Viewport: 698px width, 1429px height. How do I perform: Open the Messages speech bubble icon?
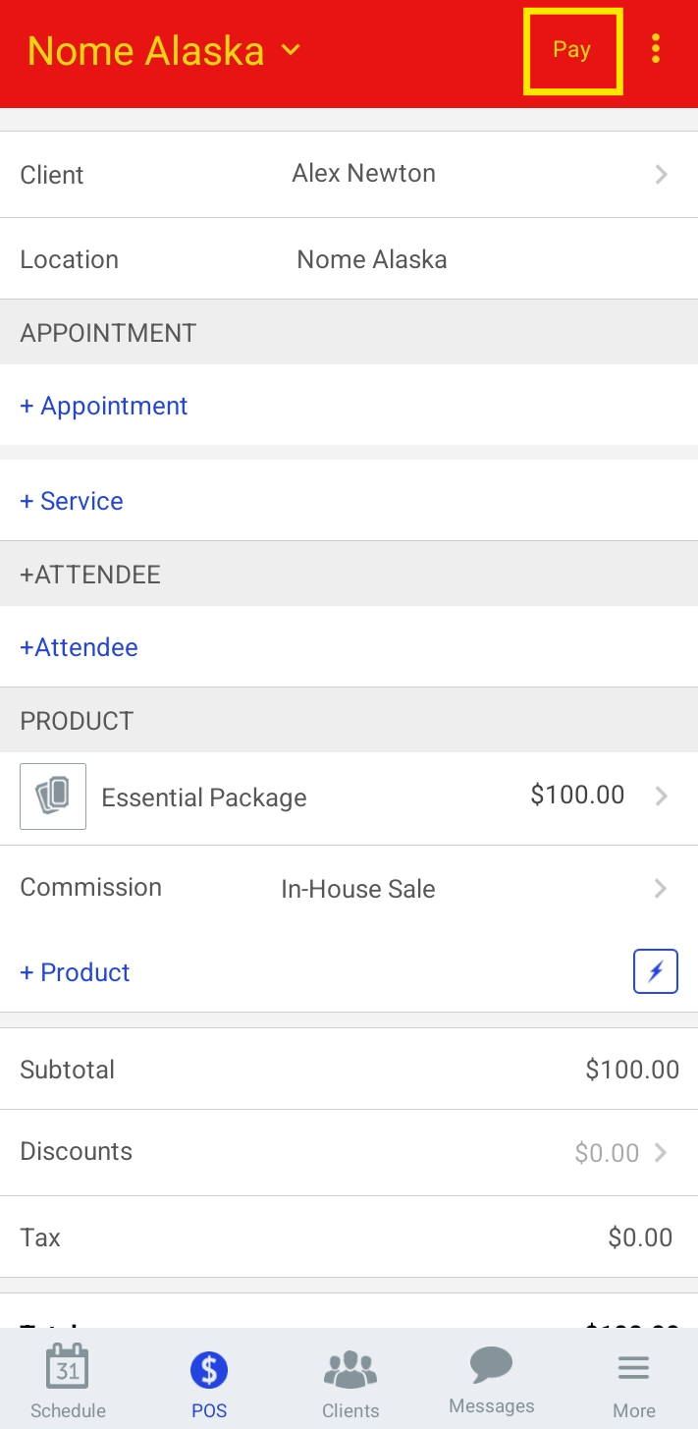(491, 1365)
